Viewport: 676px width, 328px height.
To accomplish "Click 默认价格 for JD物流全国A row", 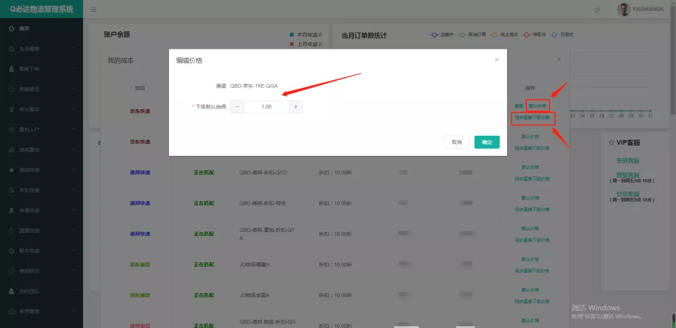I will pyautogui.click(x=530, y=290).
